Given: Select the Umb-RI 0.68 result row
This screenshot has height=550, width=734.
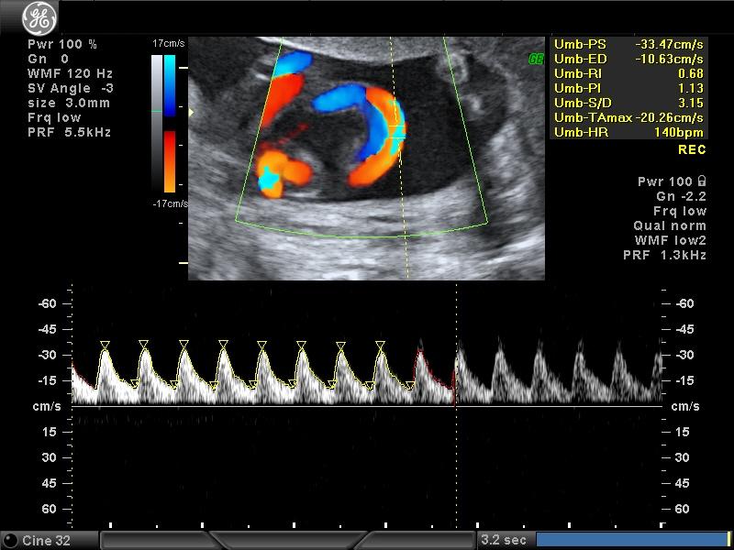Looking at the screenshot, I should click(628, 74).
